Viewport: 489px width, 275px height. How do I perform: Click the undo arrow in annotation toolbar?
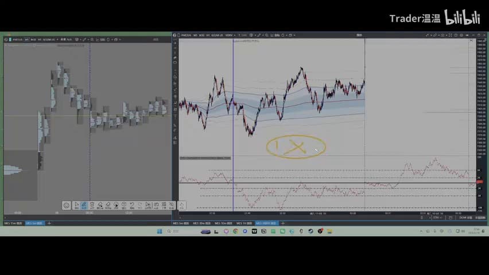tap(132, 205)
